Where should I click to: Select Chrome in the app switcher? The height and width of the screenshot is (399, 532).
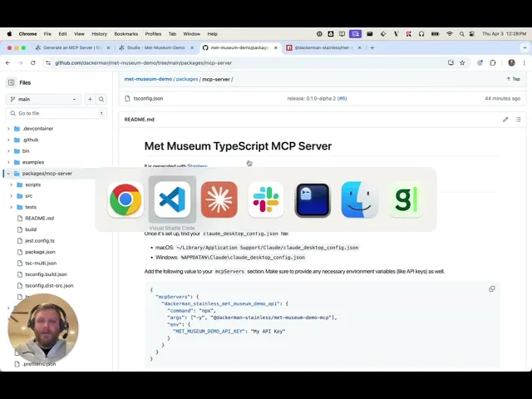(126, 199)
